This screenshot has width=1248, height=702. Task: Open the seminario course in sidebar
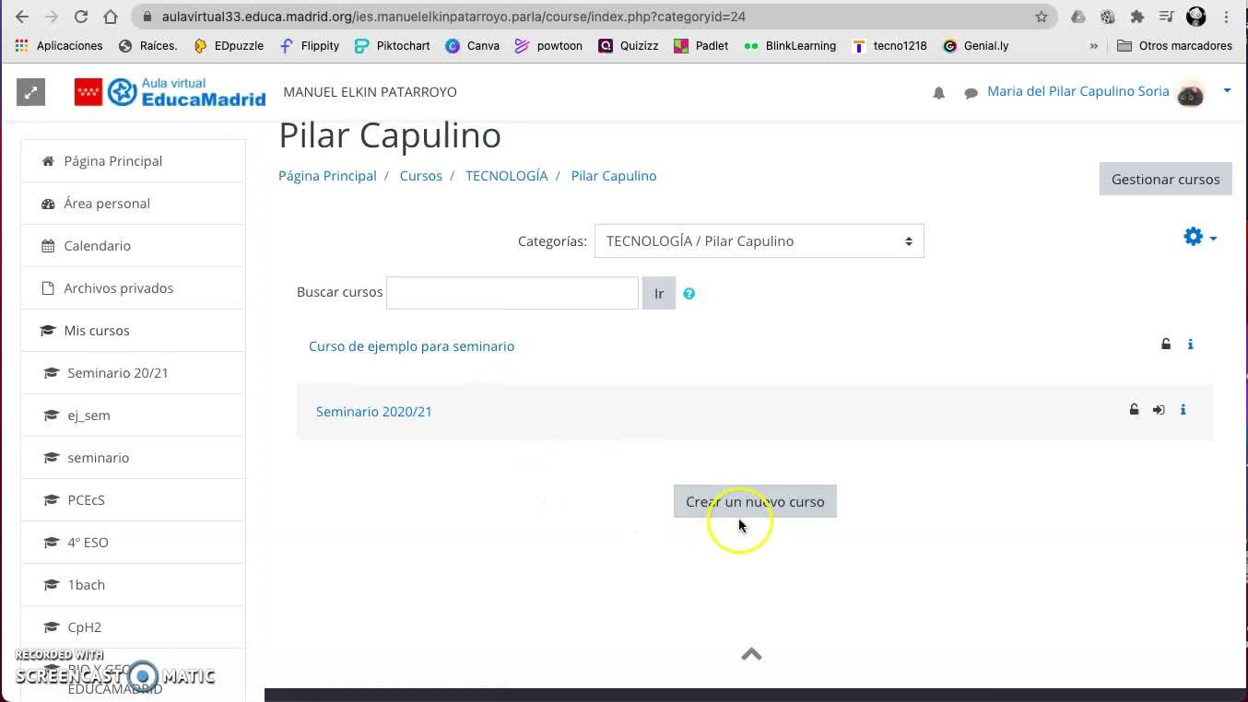click(134, 458)
